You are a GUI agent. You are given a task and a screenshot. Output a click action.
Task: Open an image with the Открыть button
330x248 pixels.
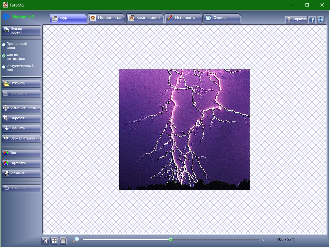[x=21, y=83]
